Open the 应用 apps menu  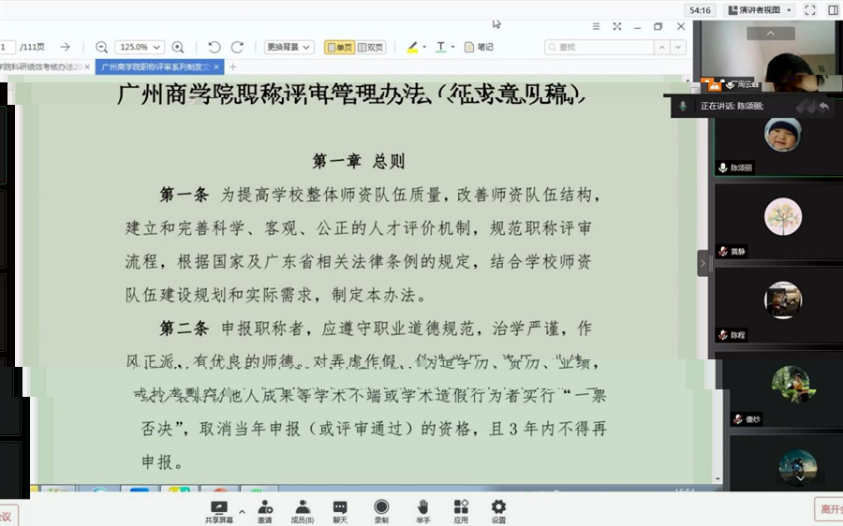[x=461, y=512]
